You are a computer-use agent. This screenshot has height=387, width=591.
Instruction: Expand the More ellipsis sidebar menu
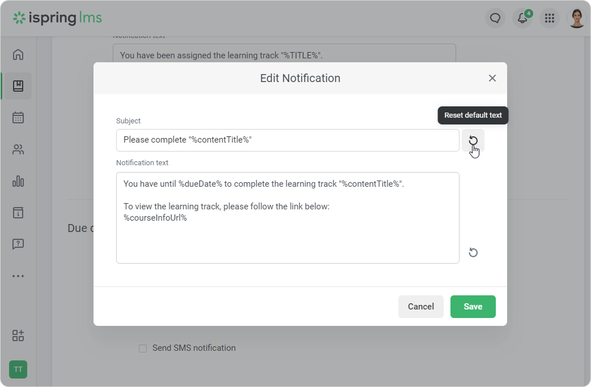tap(18, 276)
